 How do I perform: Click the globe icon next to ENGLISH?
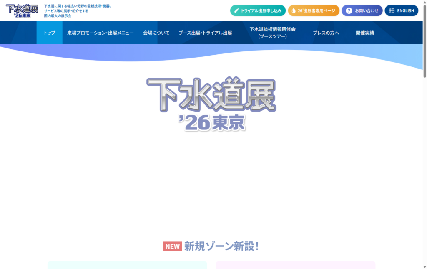tap(392, 10)
